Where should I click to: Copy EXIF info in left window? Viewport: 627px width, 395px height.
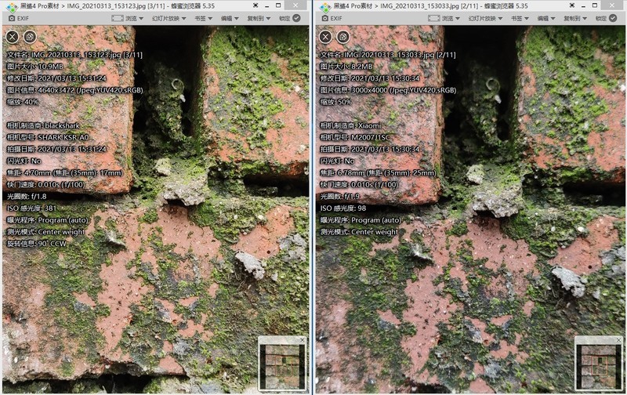tap(29, 36)
